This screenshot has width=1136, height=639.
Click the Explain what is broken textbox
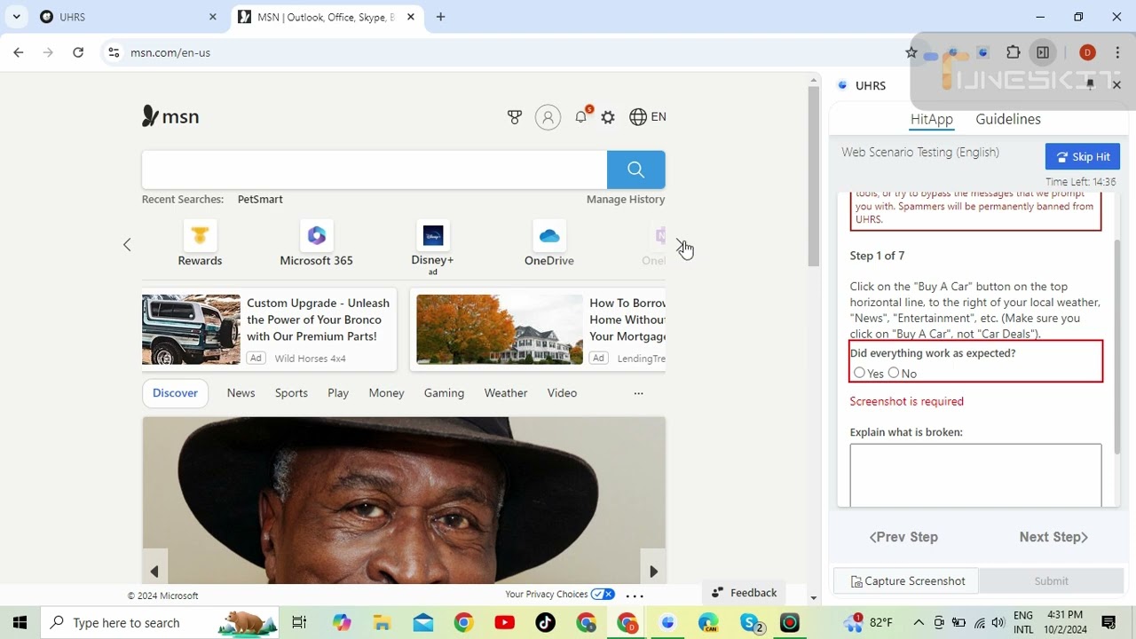[x=975, y=476]
